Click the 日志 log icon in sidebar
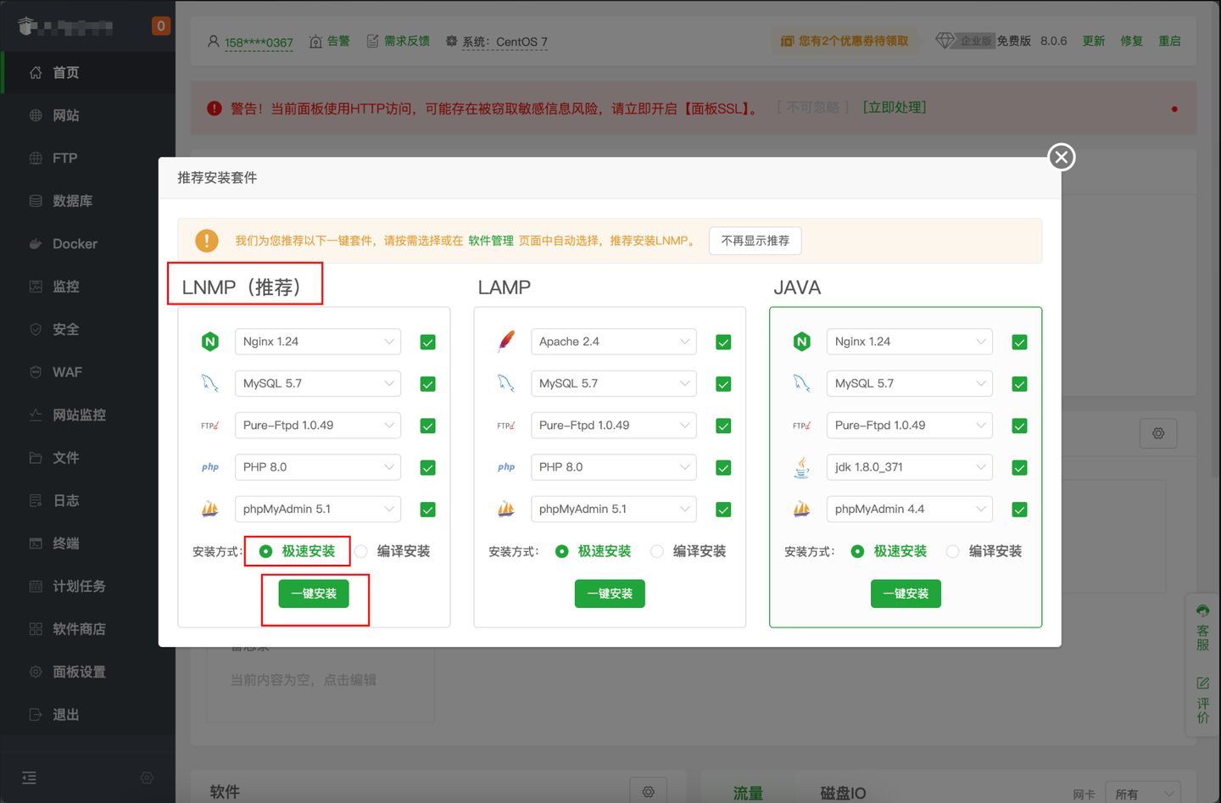1221x803 pixels. point(36,500)
